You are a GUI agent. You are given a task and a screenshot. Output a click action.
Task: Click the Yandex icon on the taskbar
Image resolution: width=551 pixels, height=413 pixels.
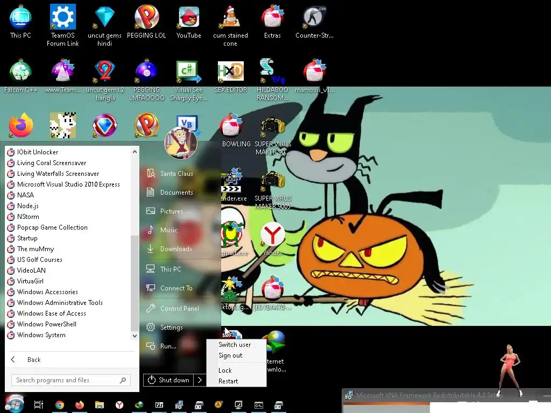[119, 405]
